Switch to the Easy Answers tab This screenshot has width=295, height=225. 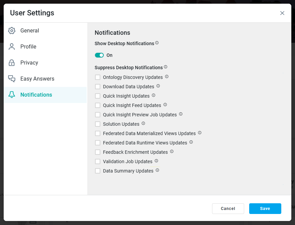pos(37,79)
